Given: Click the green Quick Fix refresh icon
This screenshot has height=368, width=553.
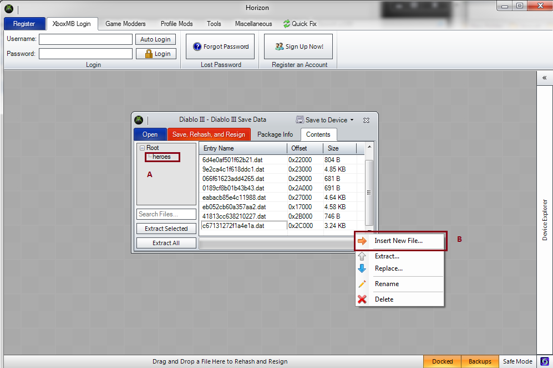Looking at the screenshot, I should coord(286,24).
